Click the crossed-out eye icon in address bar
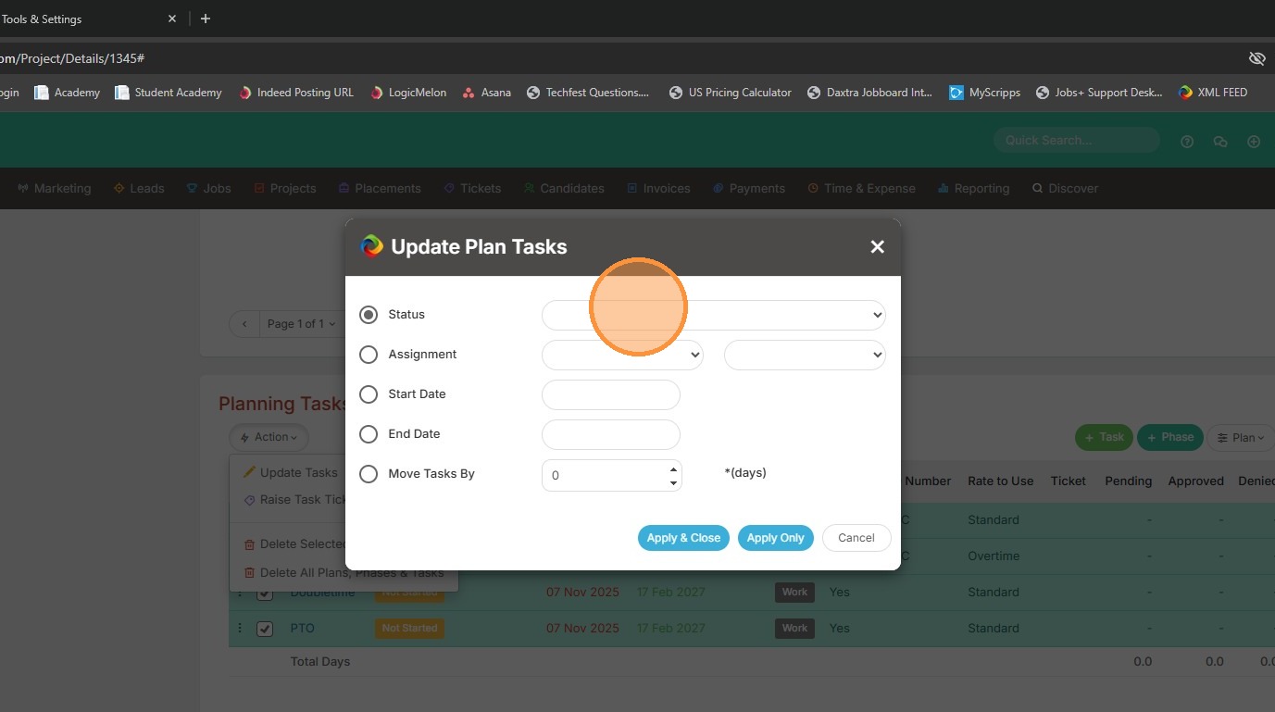Screen dimensions: 1275x712 [x=1256, y=58]
